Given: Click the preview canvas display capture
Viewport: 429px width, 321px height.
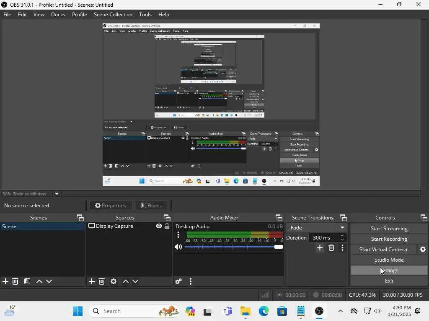Looking at the screenshot, I should click(x=211, y=105).
